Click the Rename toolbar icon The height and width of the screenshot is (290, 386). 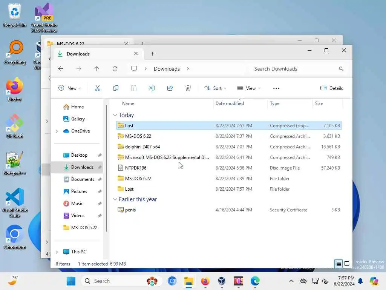152,88
